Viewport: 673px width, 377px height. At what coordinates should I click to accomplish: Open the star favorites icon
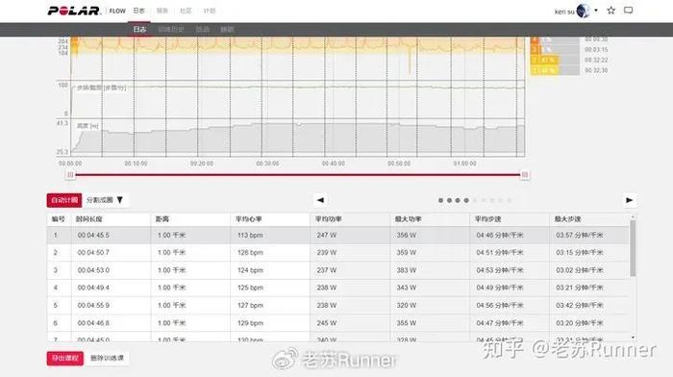[611, 11]
